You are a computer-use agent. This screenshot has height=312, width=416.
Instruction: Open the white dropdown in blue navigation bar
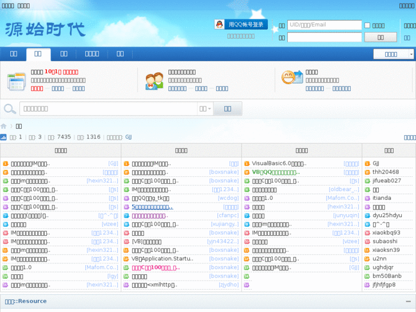click(394, 54)
